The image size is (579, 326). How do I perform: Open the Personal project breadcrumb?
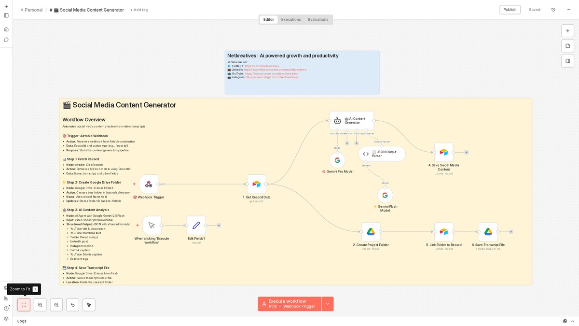tap(31, 10)
